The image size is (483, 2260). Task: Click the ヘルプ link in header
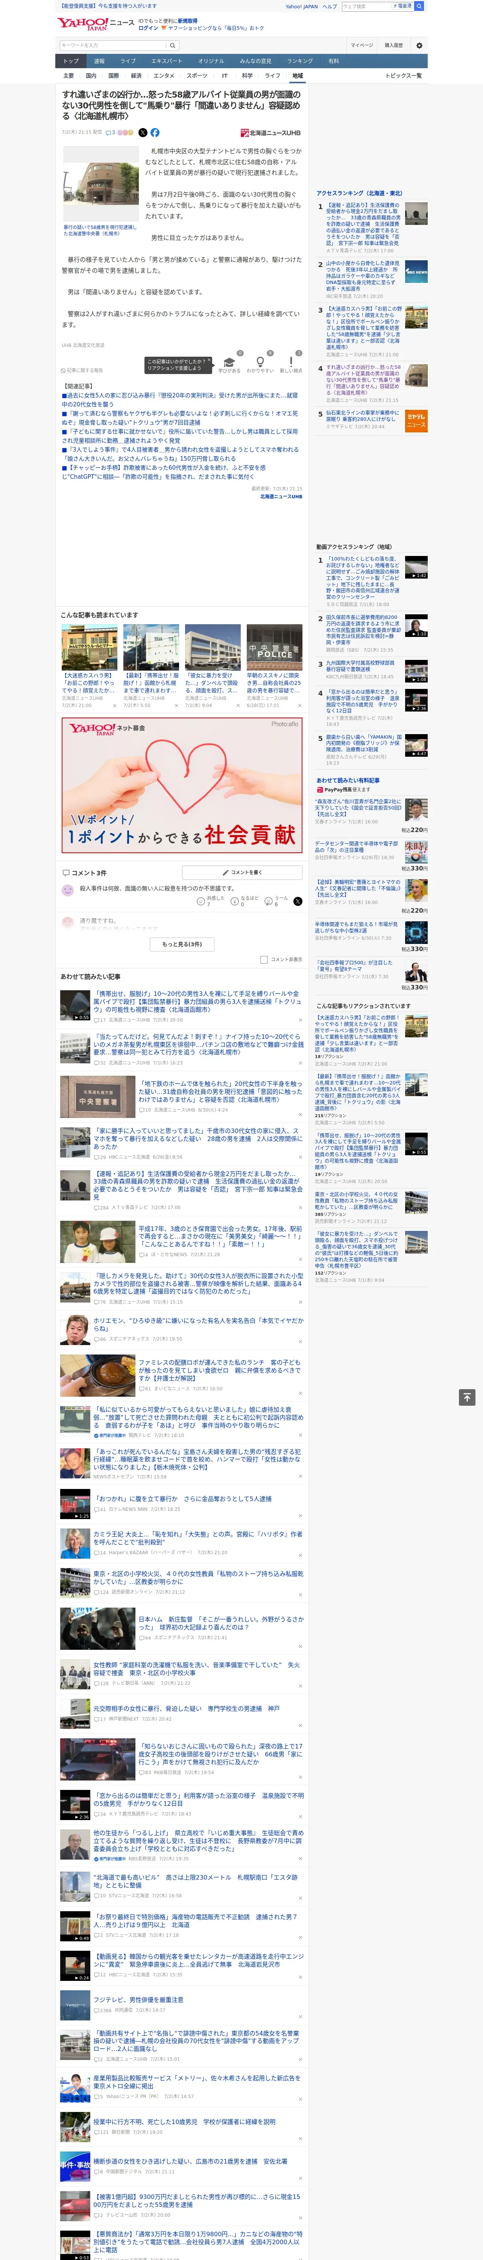point(329,6)
